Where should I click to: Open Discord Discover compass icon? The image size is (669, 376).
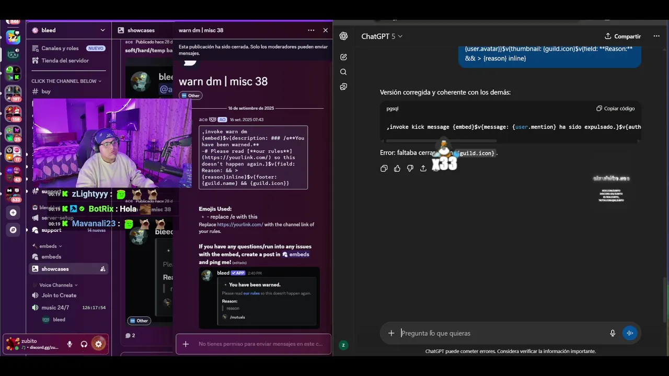13,230
